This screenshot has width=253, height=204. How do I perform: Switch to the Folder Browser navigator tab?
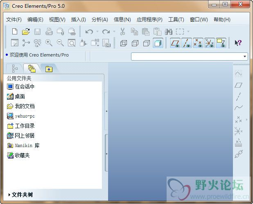32,68
